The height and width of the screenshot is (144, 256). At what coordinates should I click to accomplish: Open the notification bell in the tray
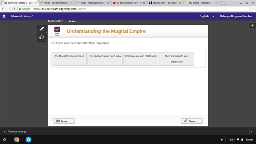pos(222,140)
